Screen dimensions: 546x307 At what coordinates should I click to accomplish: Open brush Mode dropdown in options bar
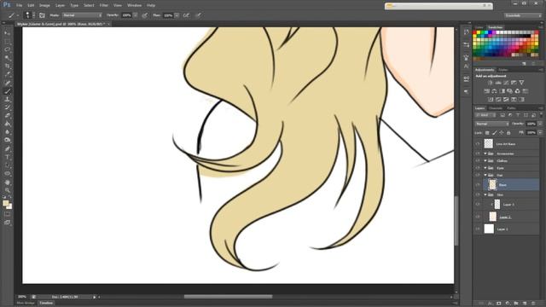coord(82,15)
